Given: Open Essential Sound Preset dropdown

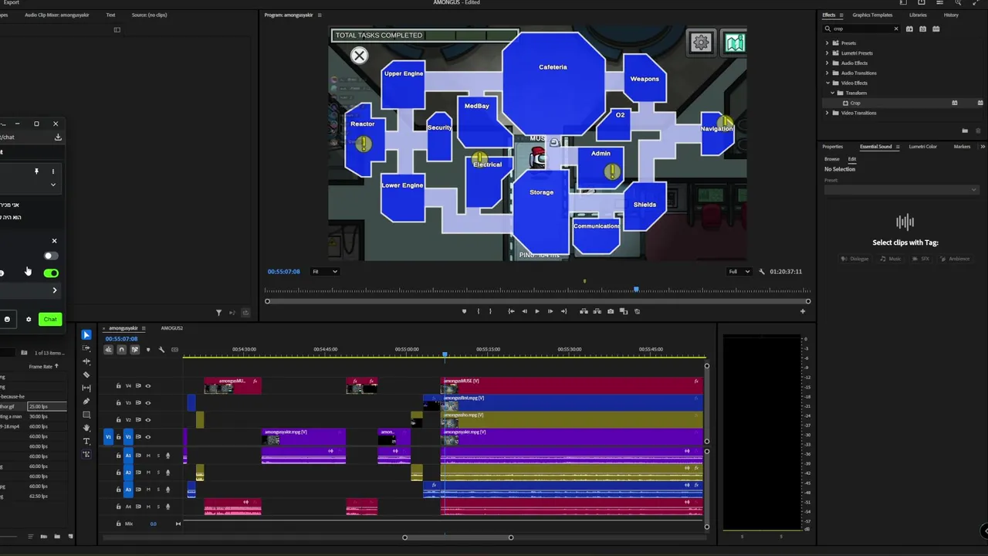Looking at the screenshot, I should click(902, 190).
